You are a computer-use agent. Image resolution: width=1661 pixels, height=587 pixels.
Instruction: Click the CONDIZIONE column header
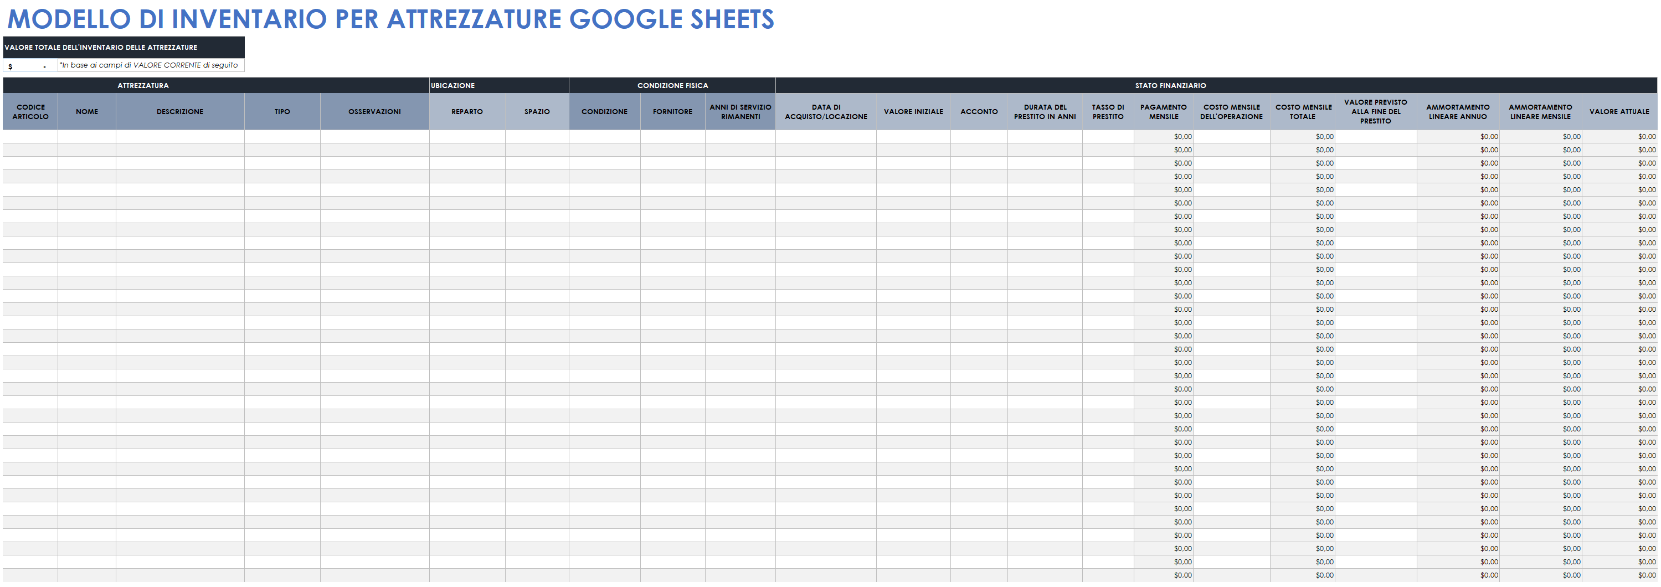pos(605,112)
